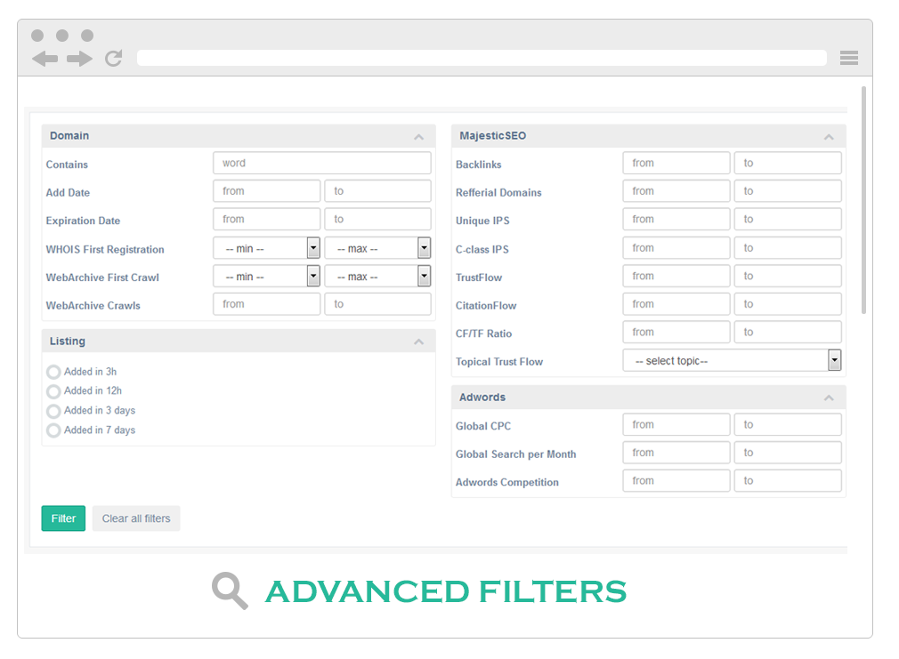
Task: Select the Added in 3 days option
Action: (53, 411)
